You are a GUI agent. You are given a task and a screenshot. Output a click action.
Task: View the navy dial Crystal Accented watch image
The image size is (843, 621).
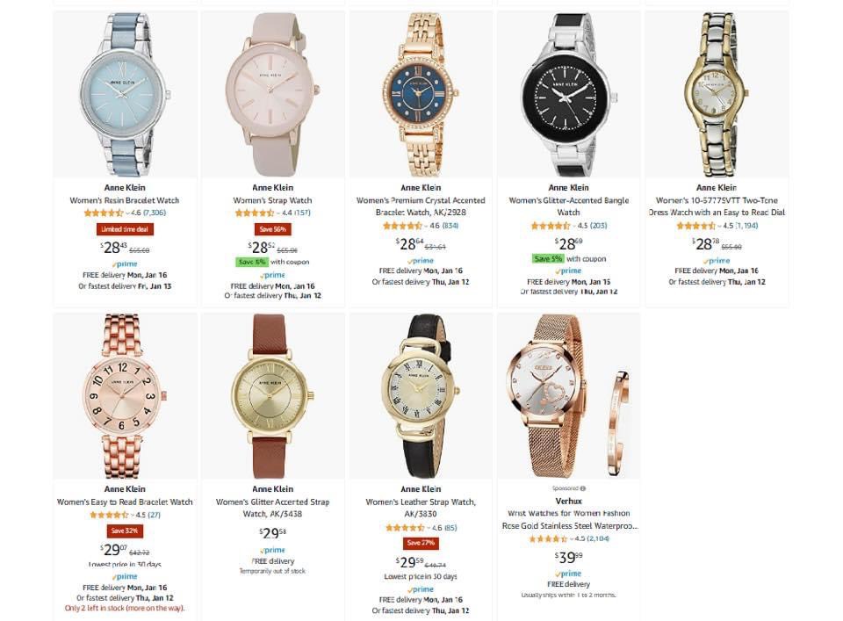[421, 94]
